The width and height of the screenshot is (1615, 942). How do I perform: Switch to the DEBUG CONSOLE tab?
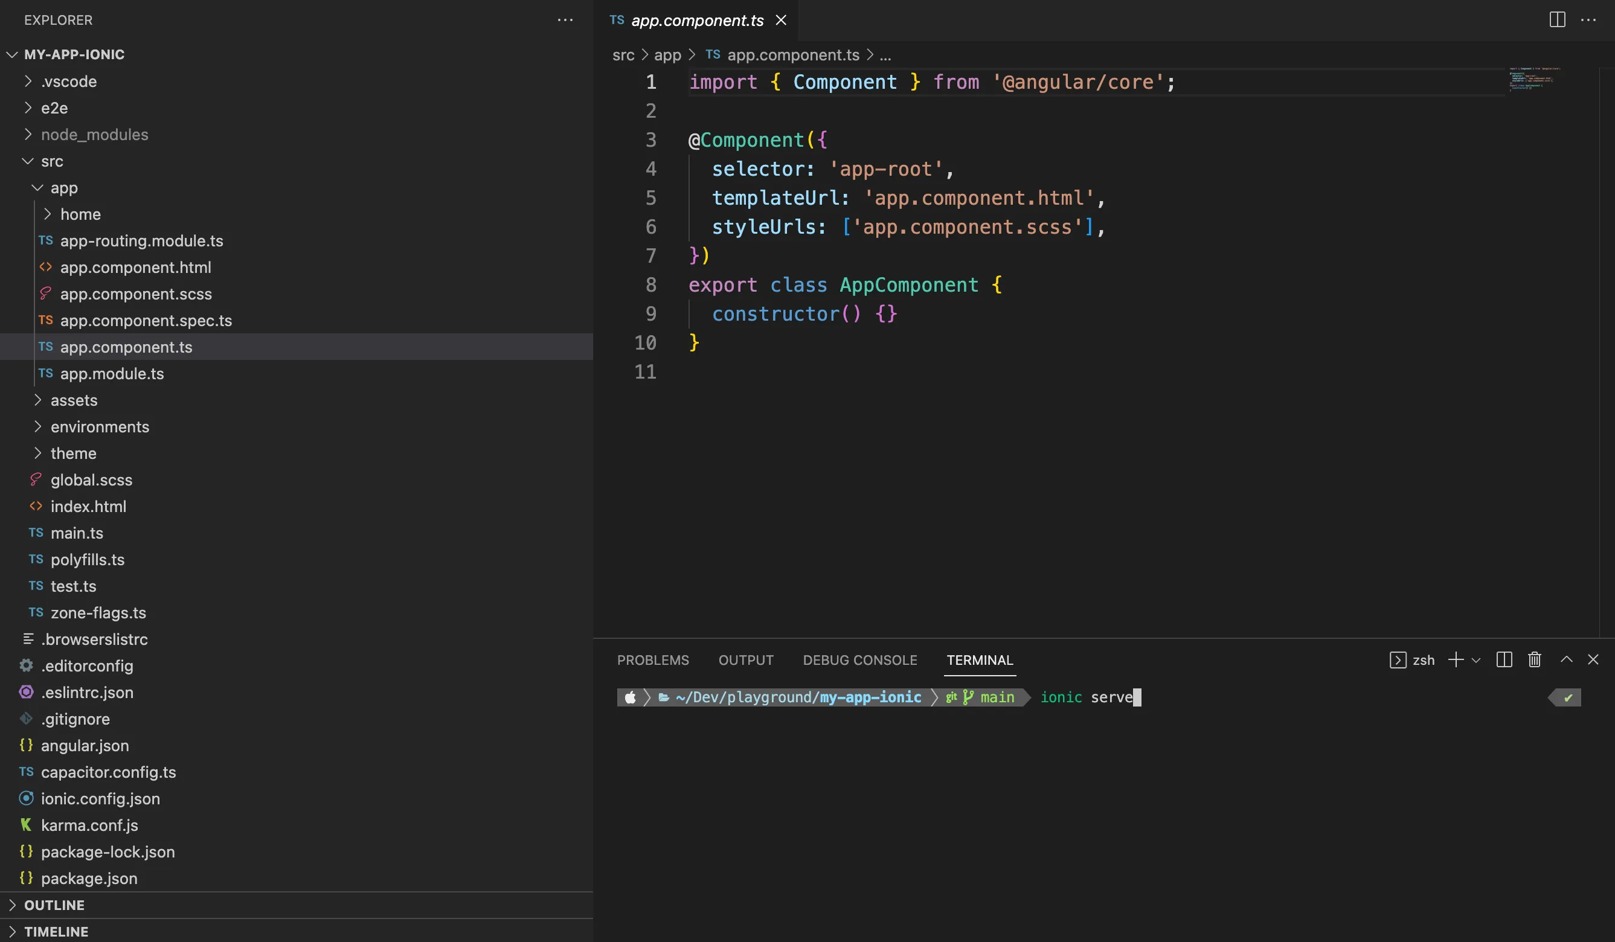[859, 660]
